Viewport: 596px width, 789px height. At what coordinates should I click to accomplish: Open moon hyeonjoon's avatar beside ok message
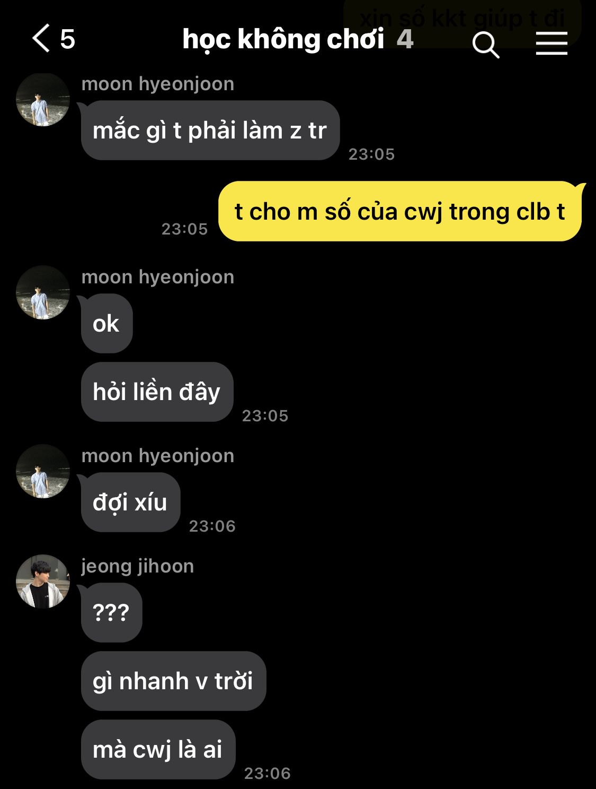pyautogui.click(x=43, y=292)
